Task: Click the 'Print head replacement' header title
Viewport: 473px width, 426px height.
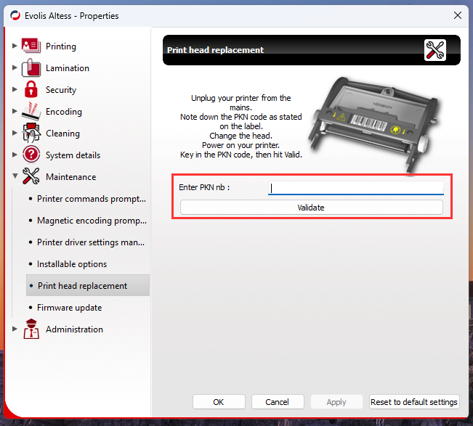Action: [215, 50]
